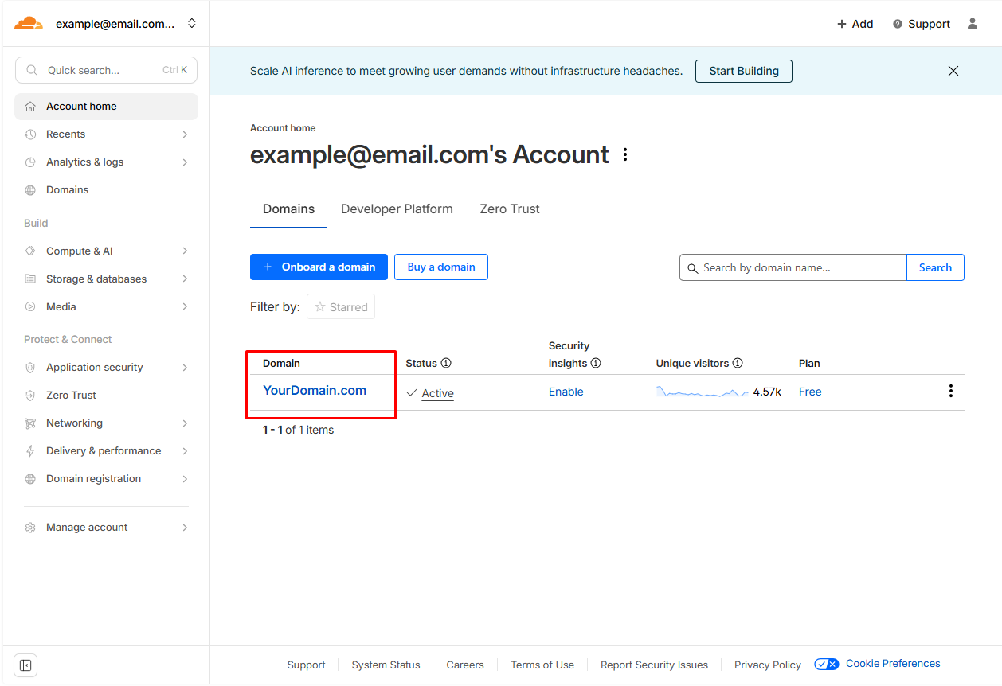Viewport: 1002px width, 686px height.
Task: Open the user profile icon
Action: tap(972, 24)
